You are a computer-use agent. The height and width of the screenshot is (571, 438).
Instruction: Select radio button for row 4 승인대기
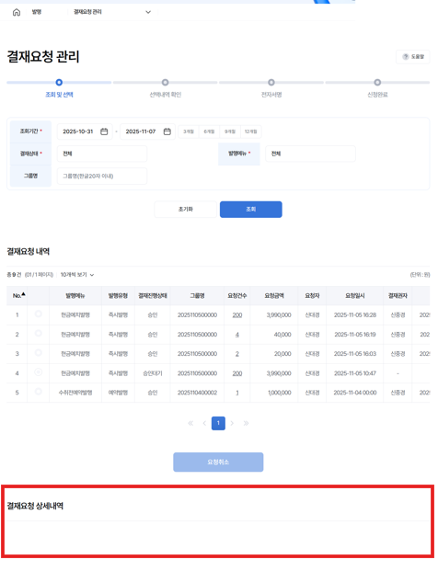[39, 371]
